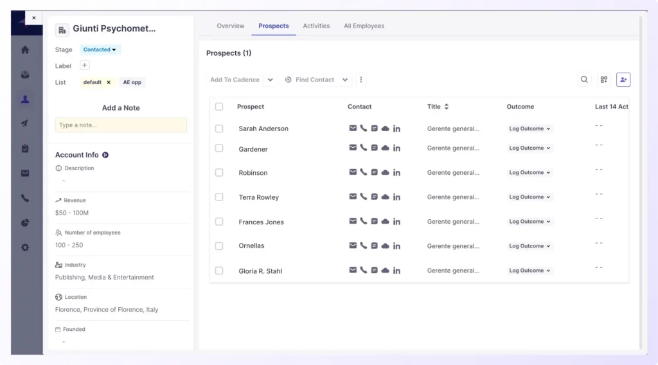Image resolution: width=658 pixels, height=365 pixels.
Task: Open Log Outcome for Ornellas
Action: click(529, 246)
